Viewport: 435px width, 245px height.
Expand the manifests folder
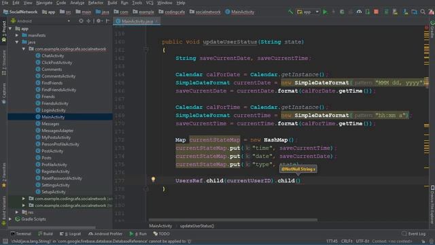[x=17, y=35]
